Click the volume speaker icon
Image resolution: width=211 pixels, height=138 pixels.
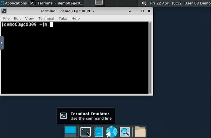click(x=144, y=3)
